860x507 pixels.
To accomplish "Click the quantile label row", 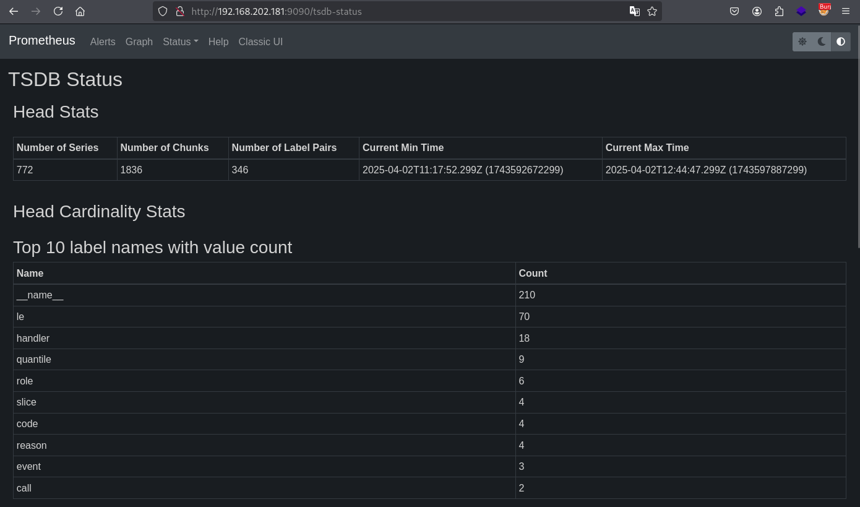I will tap(429, 359).
